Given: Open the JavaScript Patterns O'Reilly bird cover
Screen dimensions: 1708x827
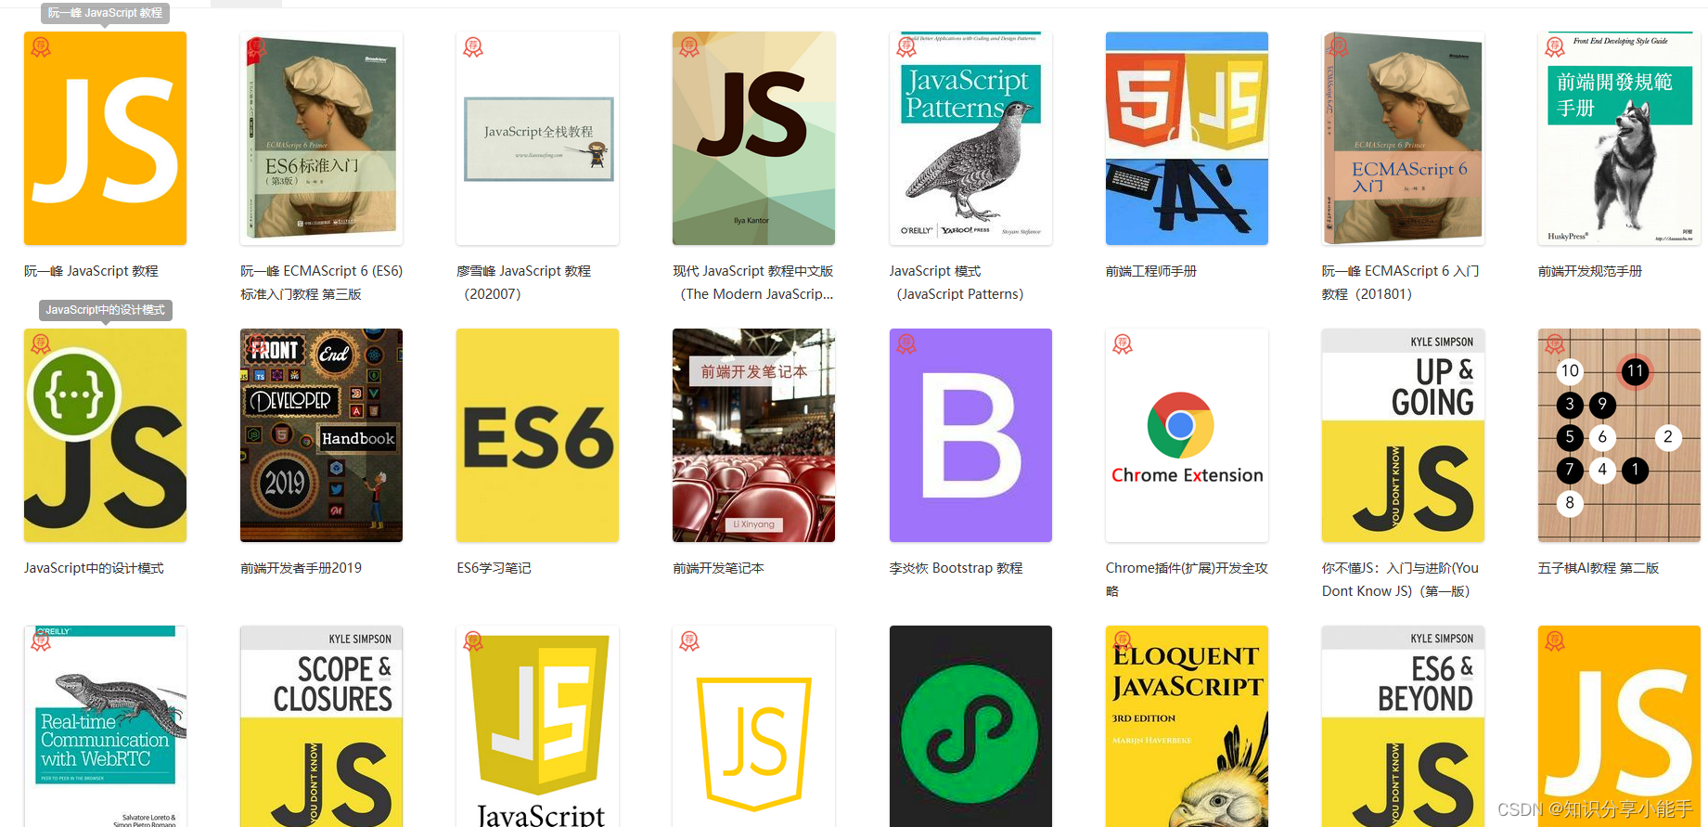Looking at the screenshot, I should [970, 138].
